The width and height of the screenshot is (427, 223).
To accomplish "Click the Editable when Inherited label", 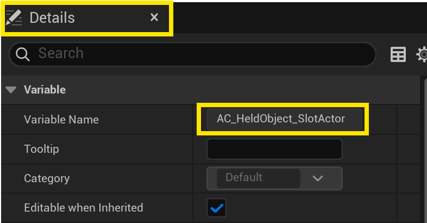I will pos(83,207).
